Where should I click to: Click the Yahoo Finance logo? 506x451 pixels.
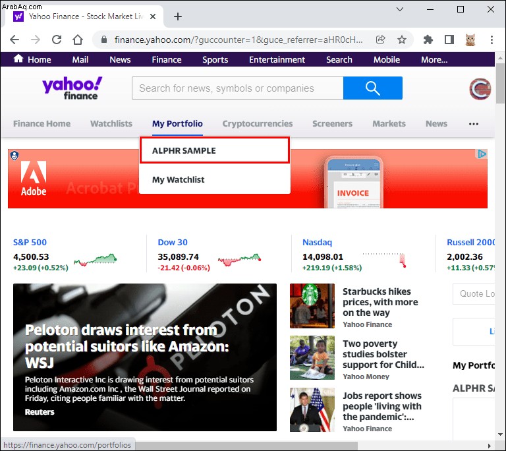tap(72, 88)
